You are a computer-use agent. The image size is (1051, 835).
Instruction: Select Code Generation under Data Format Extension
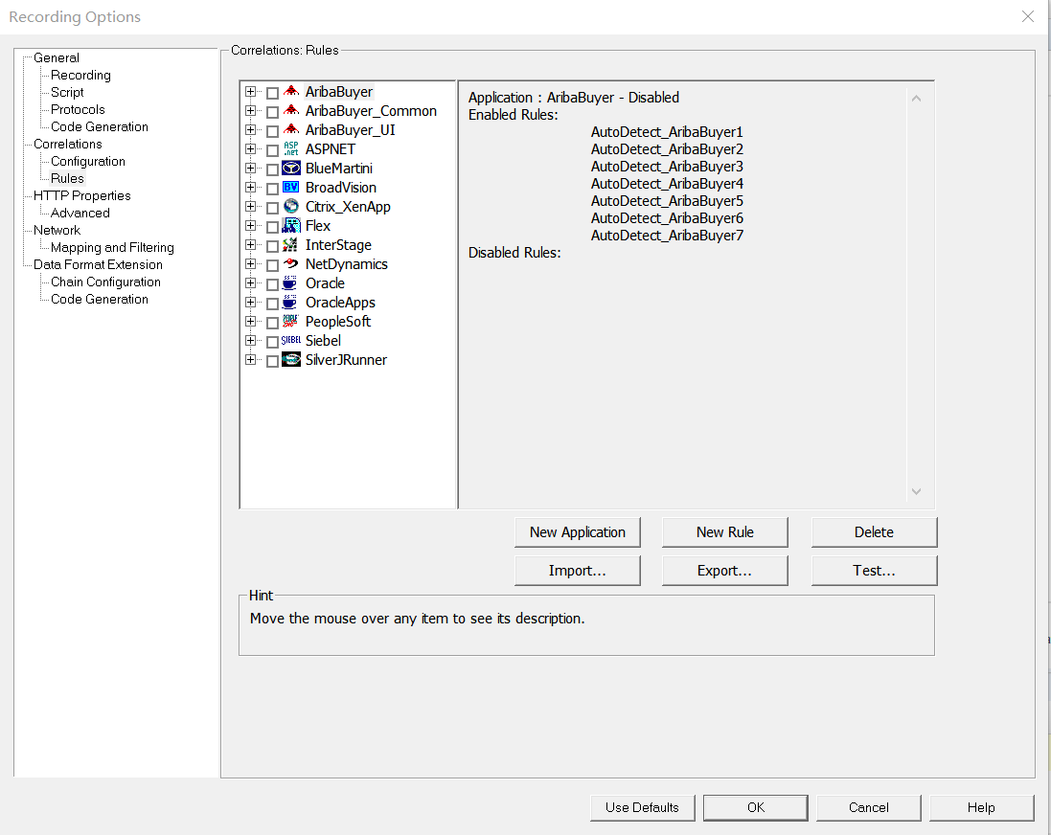(100, 299)
